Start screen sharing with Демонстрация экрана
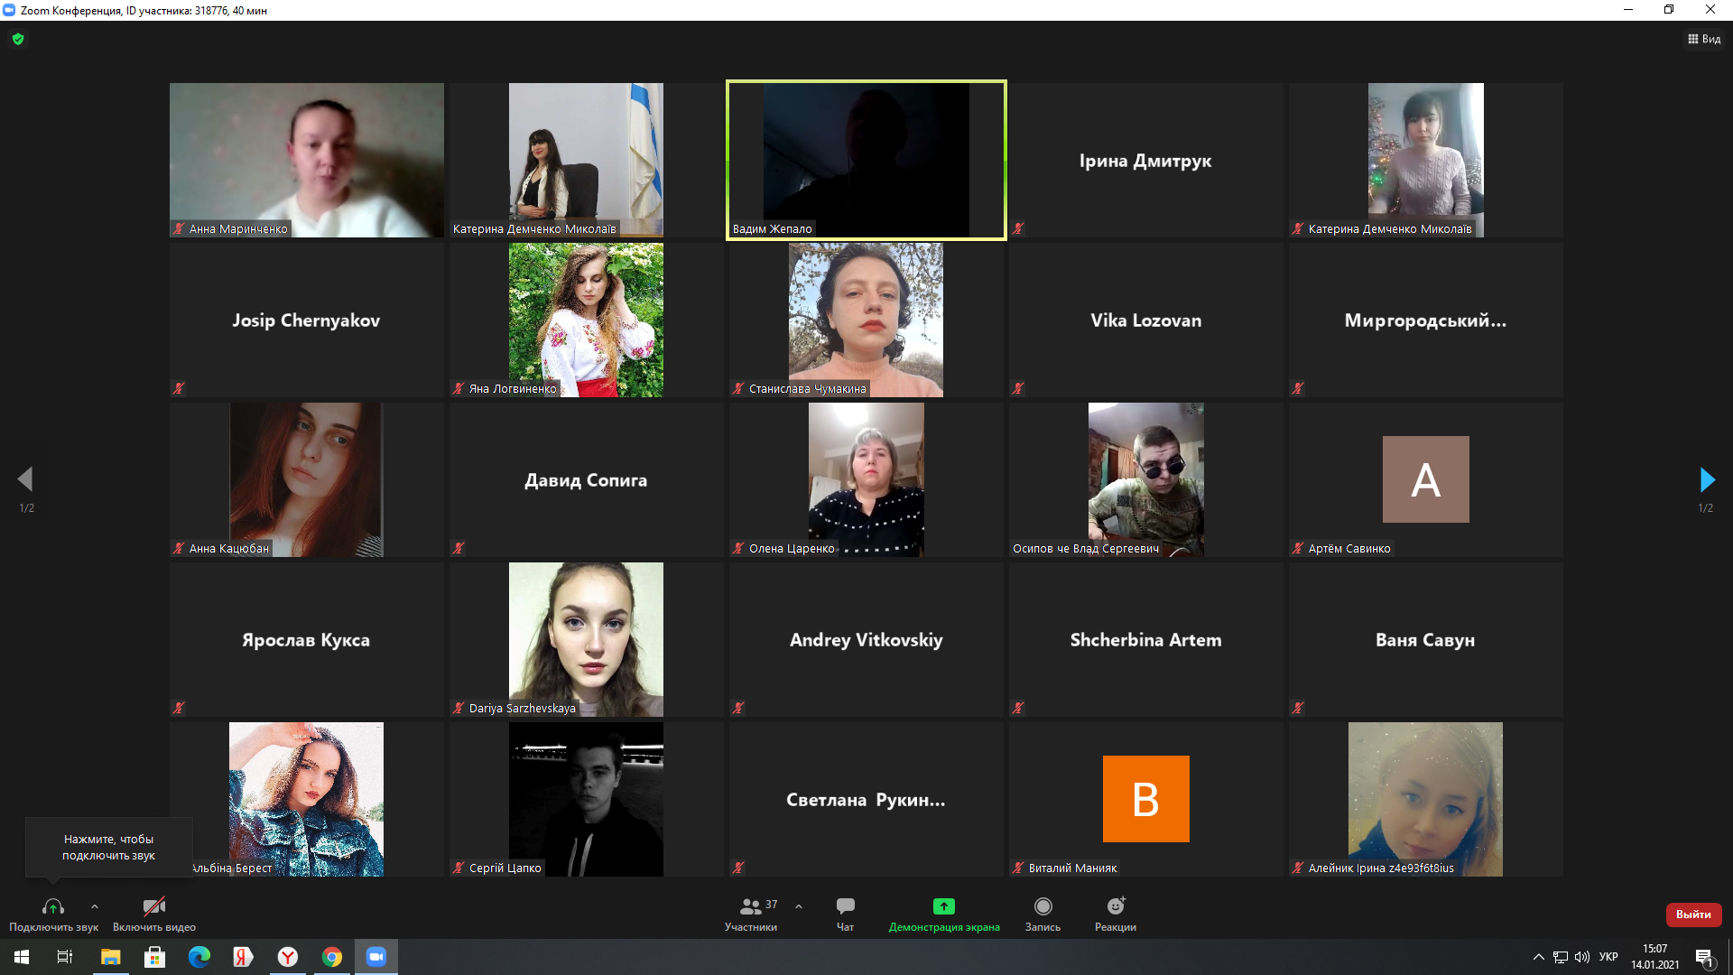The height and width of the screenshot is (975, 1733). (x=943, y=913)
